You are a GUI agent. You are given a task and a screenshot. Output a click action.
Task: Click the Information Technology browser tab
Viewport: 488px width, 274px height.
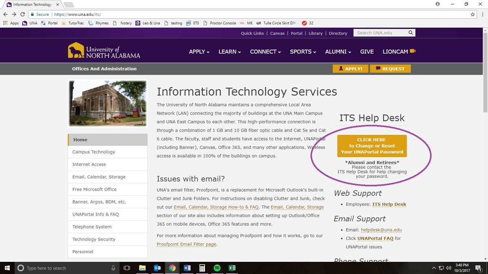(32, 4)
